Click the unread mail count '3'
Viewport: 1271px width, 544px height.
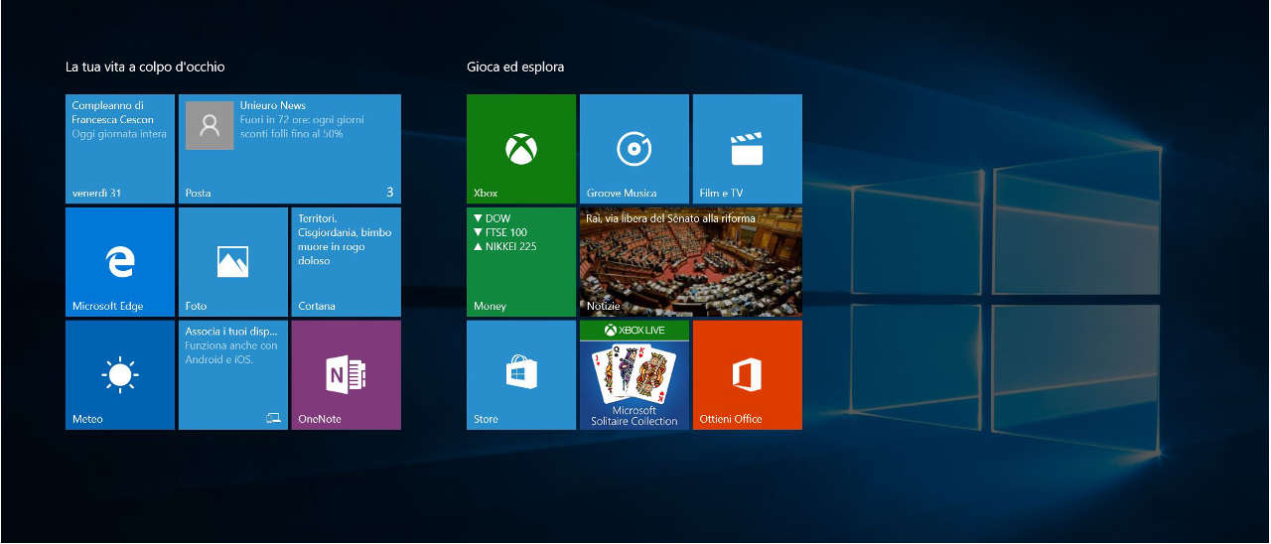coord(390,192)
